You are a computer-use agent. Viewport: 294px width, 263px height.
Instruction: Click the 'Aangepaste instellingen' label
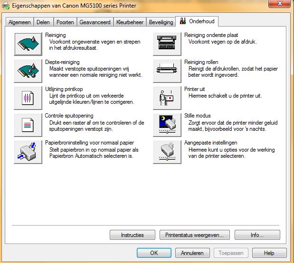(x=210, y=143)
